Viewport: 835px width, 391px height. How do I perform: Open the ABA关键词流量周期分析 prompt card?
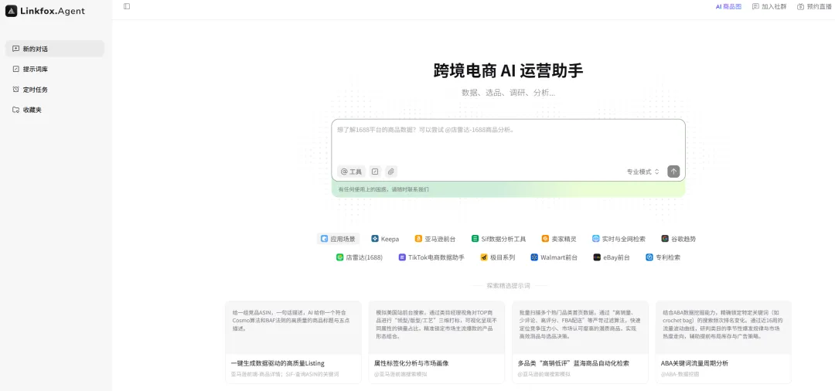click(724, 342)
